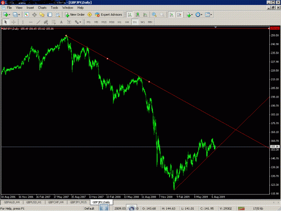Toggle Chart Shift from right border

pos(179,14)
